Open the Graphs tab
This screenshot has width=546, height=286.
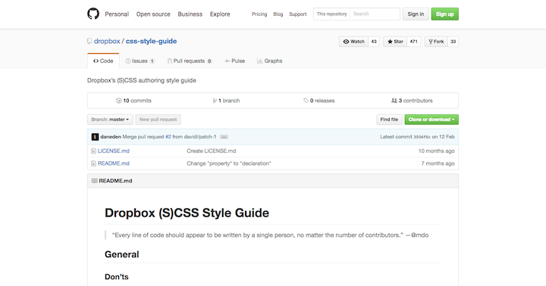click(269, 61)
